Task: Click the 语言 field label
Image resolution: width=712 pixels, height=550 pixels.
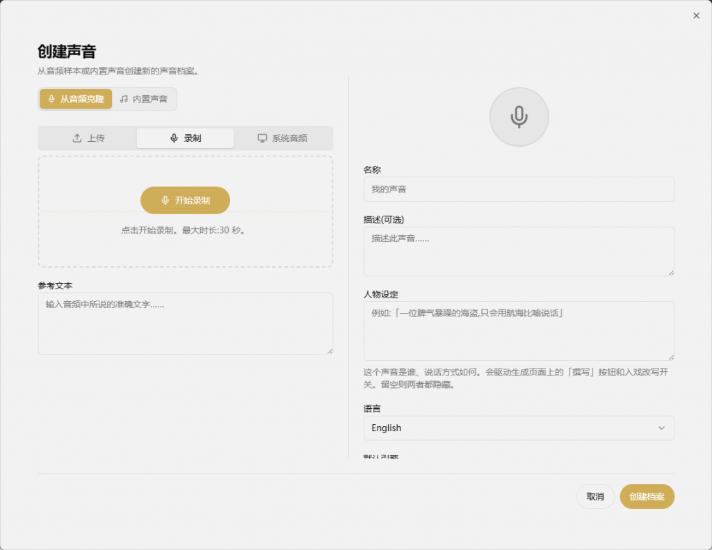Action: pos(372,409)
